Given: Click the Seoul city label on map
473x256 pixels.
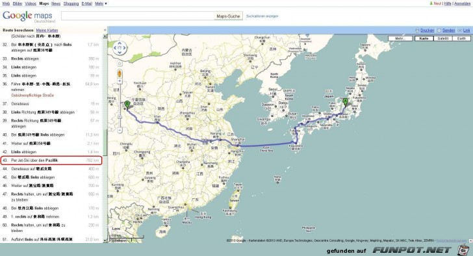Looking at the screenshot, I should (272, 90).
